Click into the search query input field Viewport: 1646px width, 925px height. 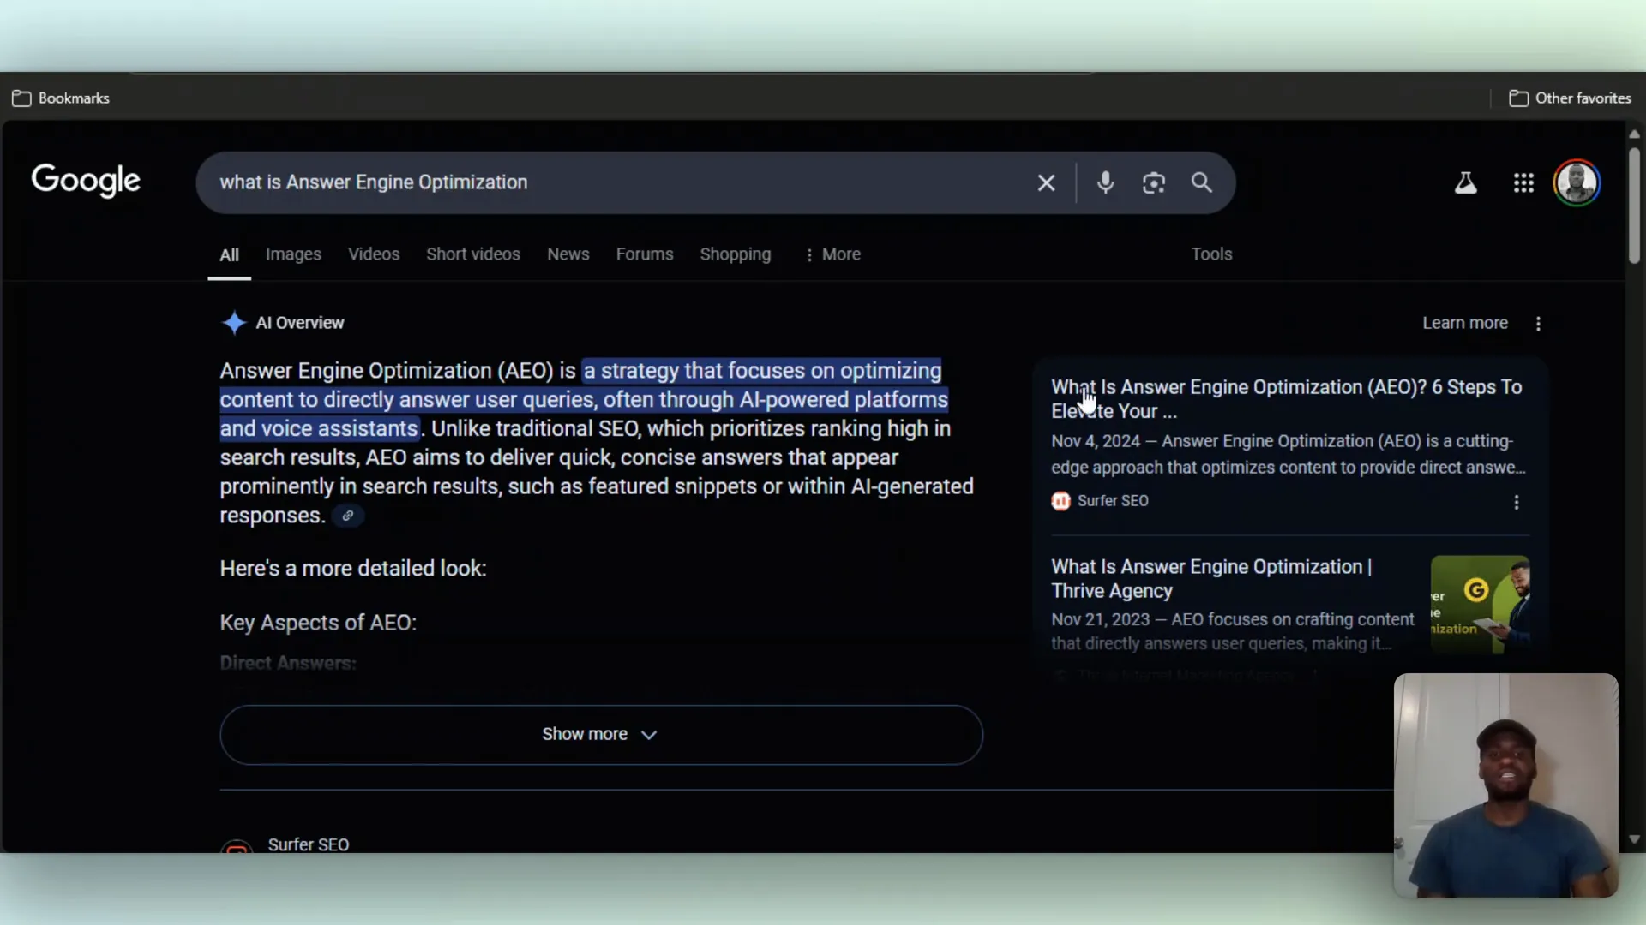[617, 182]
